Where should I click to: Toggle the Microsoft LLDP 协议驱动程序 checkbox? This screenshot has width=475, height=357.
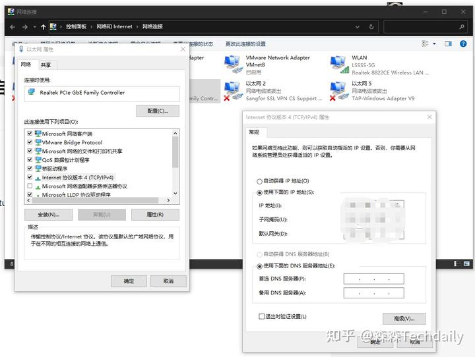[30, 194]
